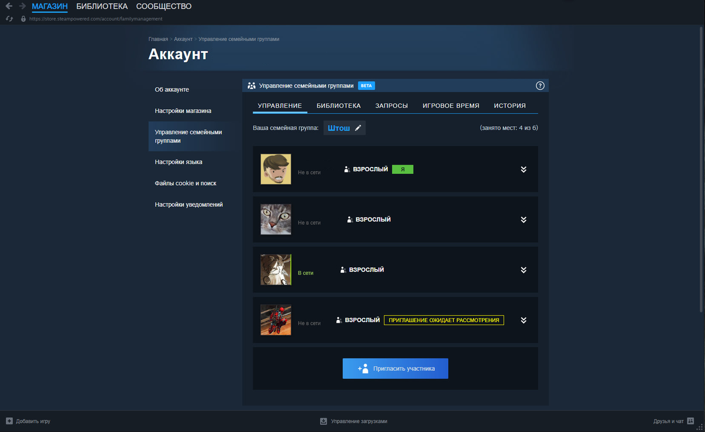Image resolution: width=705 pixels, height=432 pixels.
Task: Switch to the УПРАВЛЕНИЕ tab
Action: coord(280,106)
